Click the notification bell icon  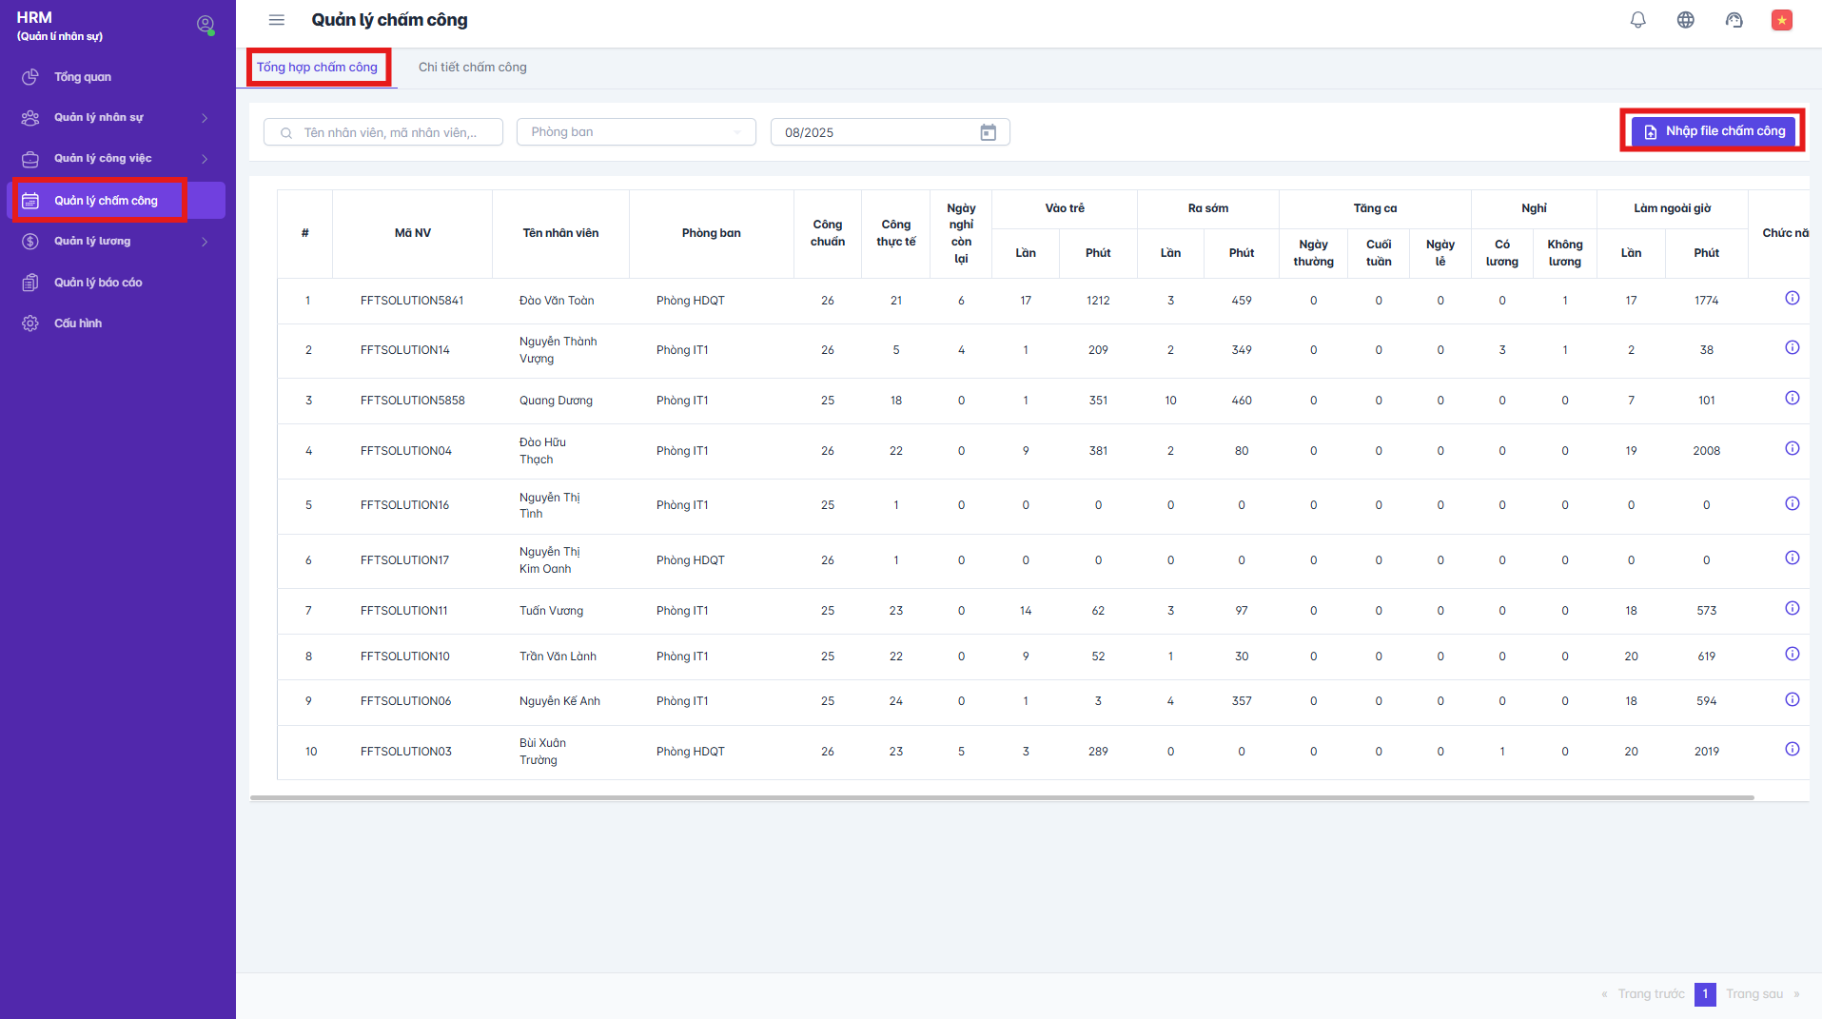coord(1637,20)
